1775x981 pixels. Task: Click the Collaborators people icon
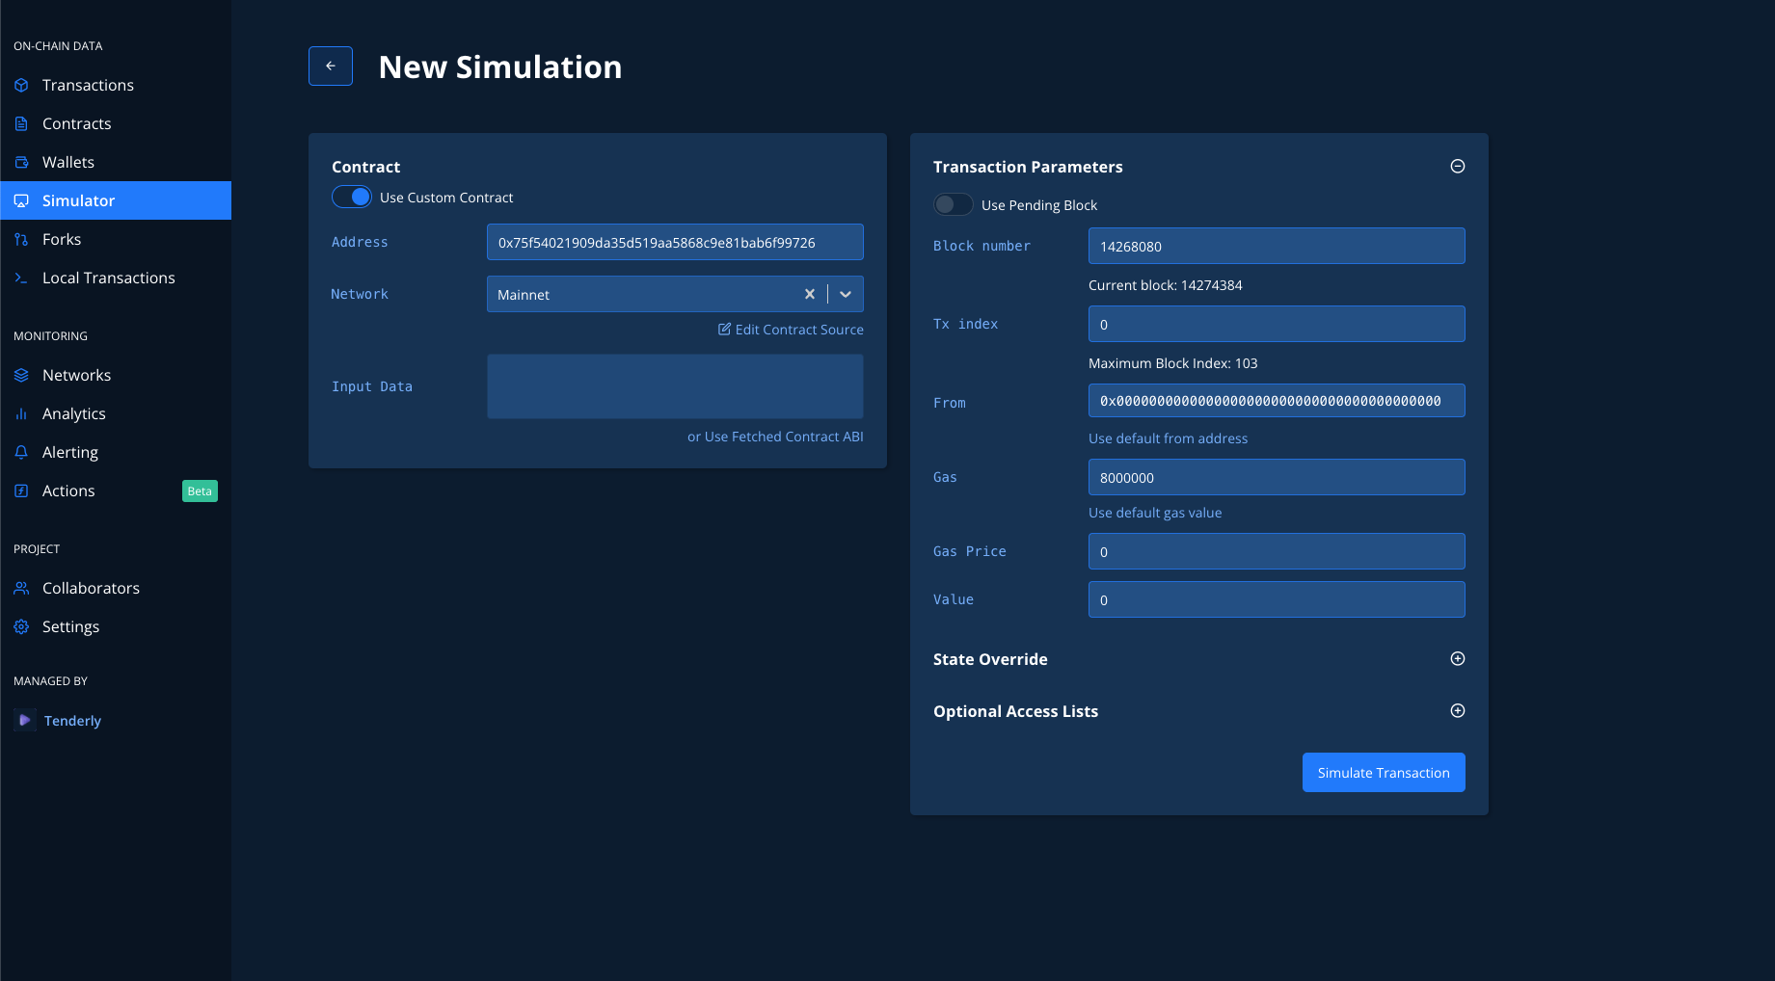tap(21, 589)
